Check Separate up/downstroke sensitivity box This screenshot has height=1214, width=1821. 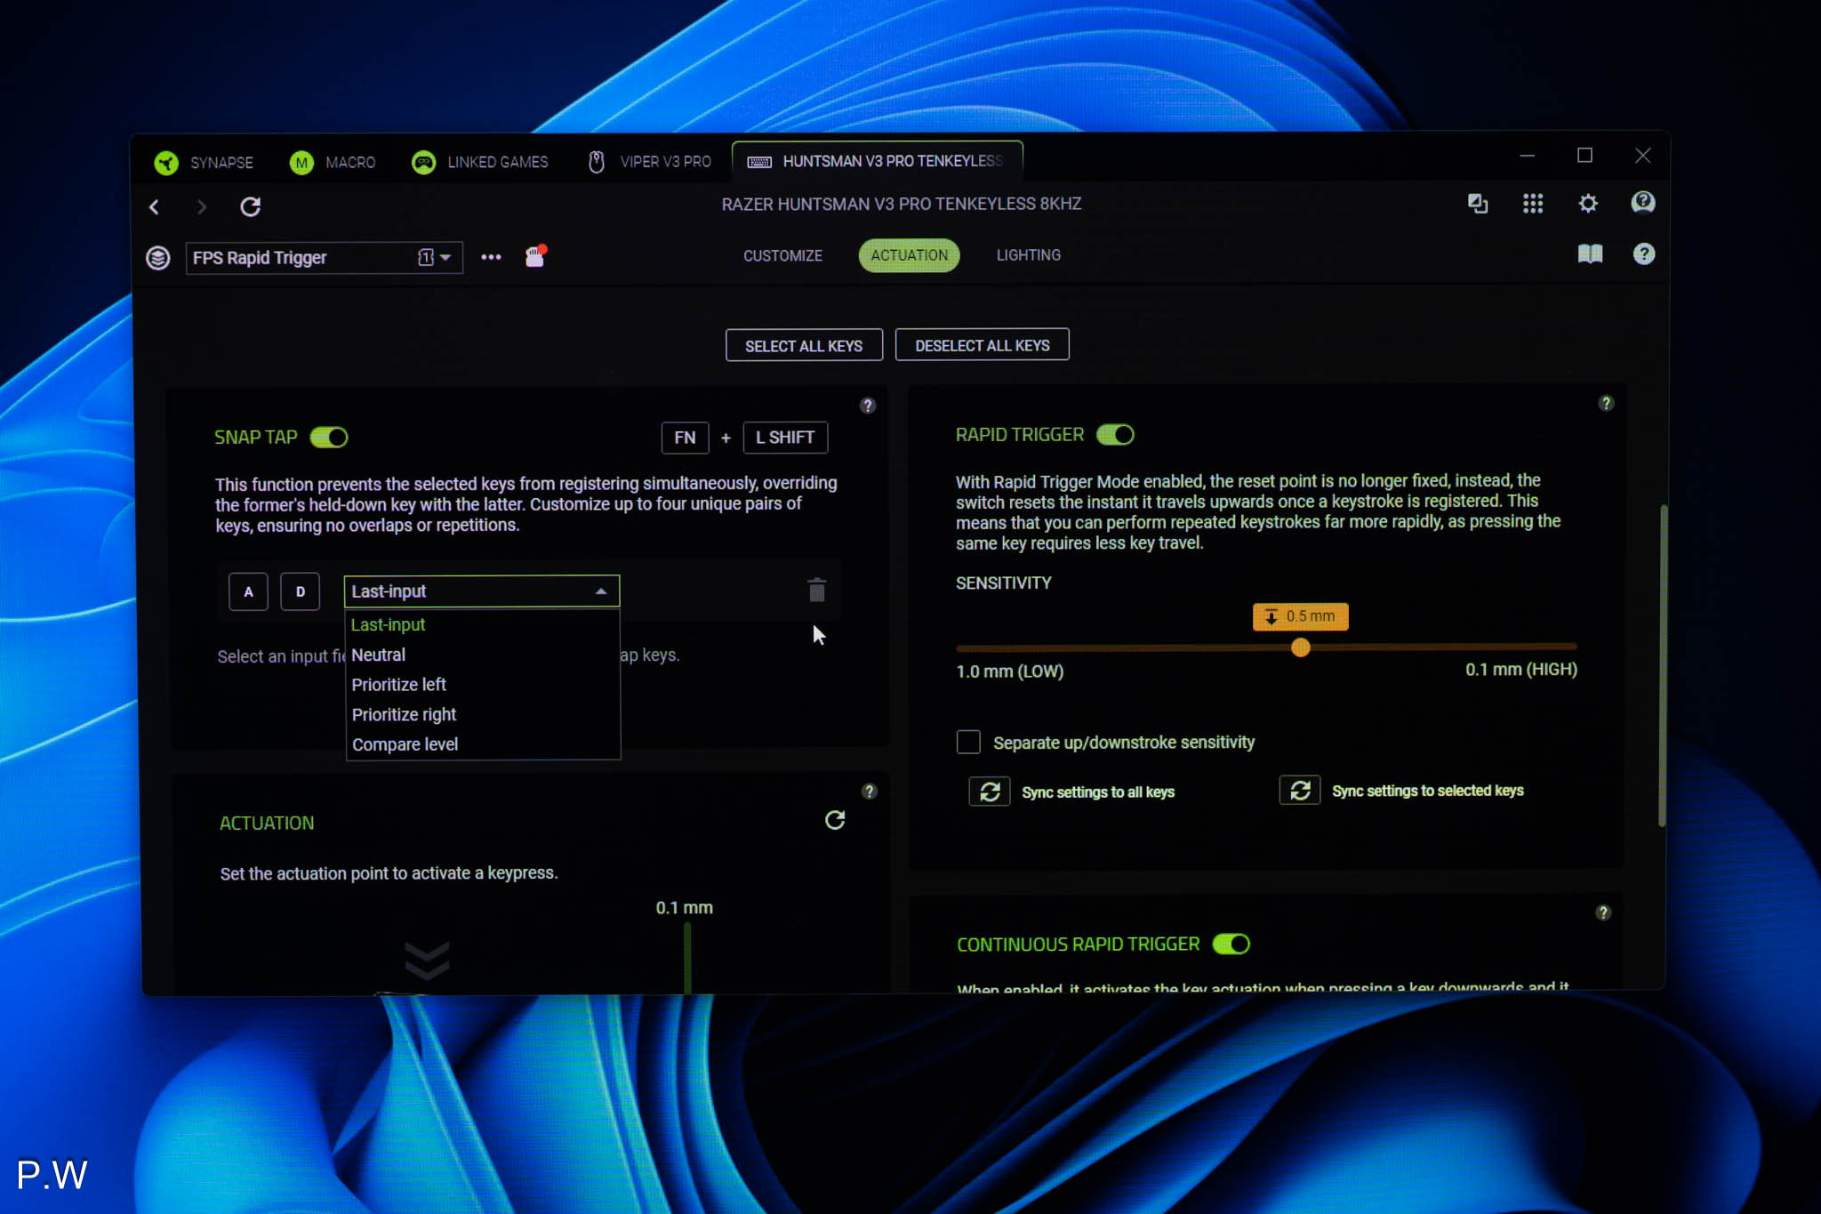click(x=968, y=742)
